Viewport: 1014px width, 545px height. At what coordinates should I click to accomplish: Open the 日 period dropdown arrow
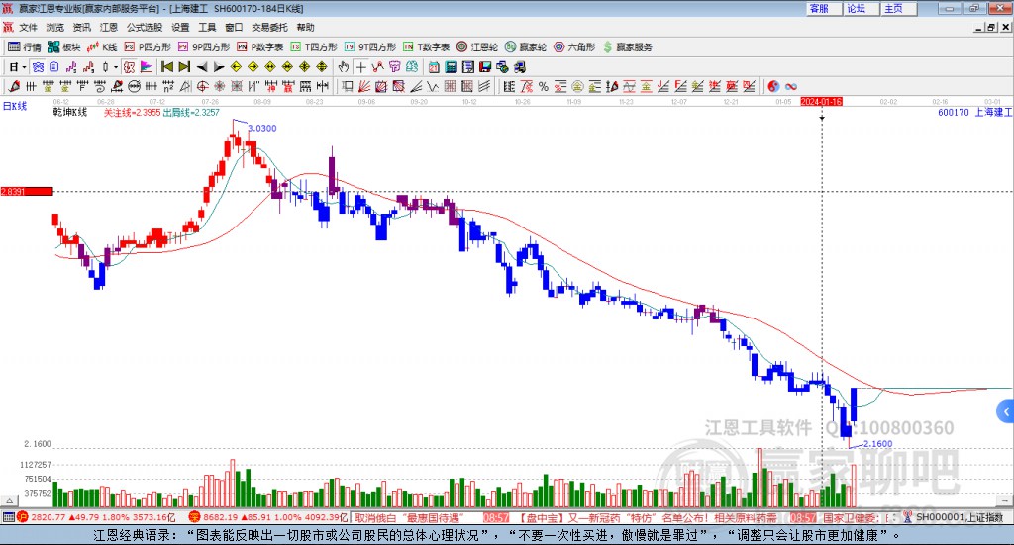[x=25, y=67]
